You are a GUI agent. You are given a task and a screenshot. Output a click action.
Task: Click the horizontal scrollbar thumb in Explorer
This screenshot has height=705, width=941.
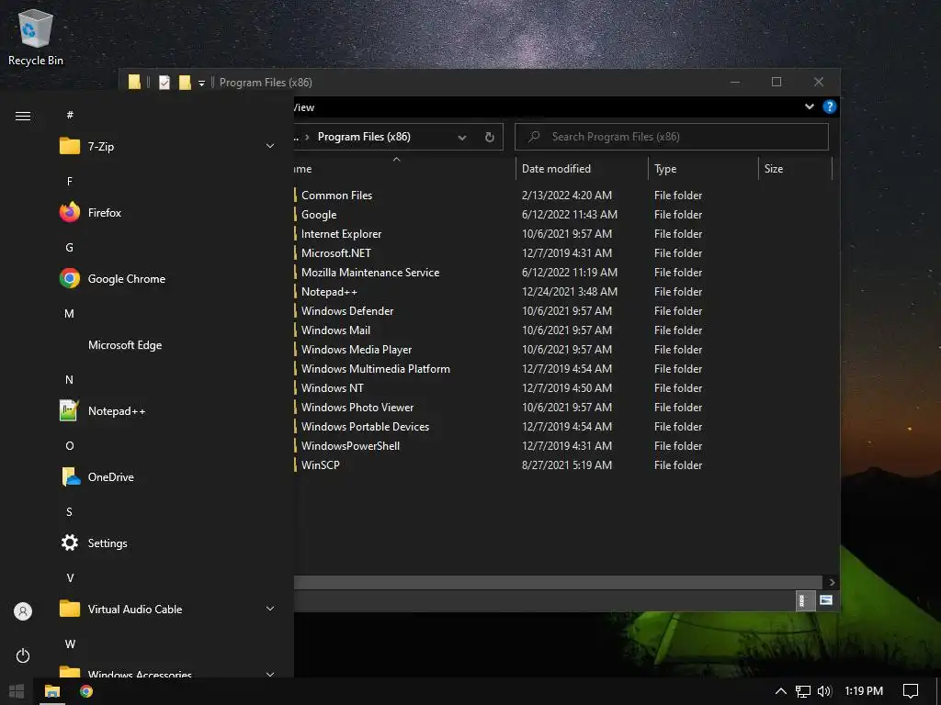558,582
